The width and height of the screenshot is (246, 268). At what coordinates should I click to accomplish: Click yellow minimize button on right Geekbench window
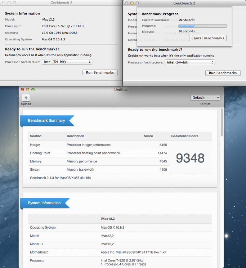(132, 3)
